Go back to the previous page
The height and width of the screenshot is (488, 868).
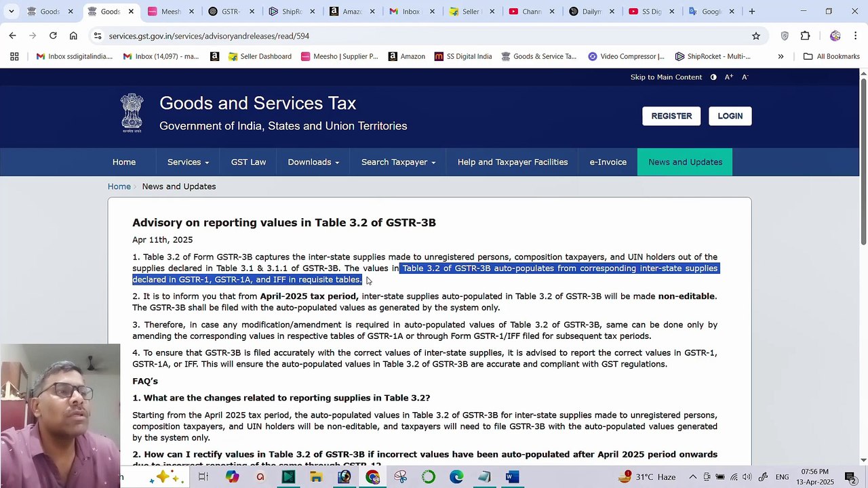pos(12,36)
